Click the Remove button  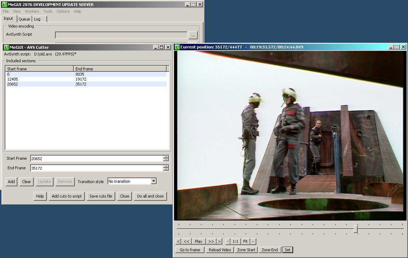click(x=65, y=182)
